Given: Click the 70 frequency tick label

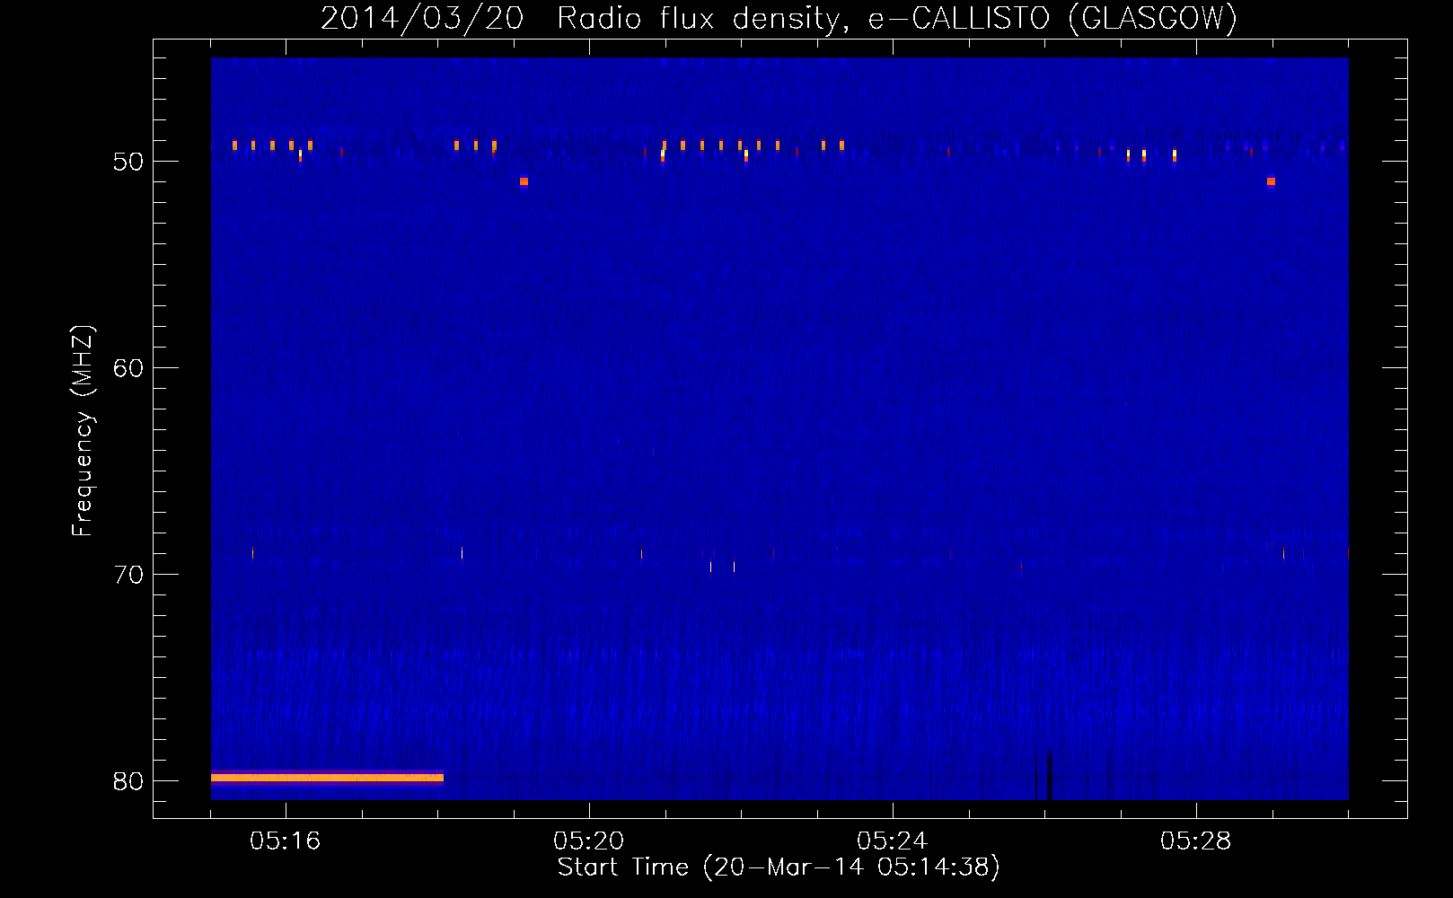Looking at the screenshot, I should click(128, 575).
